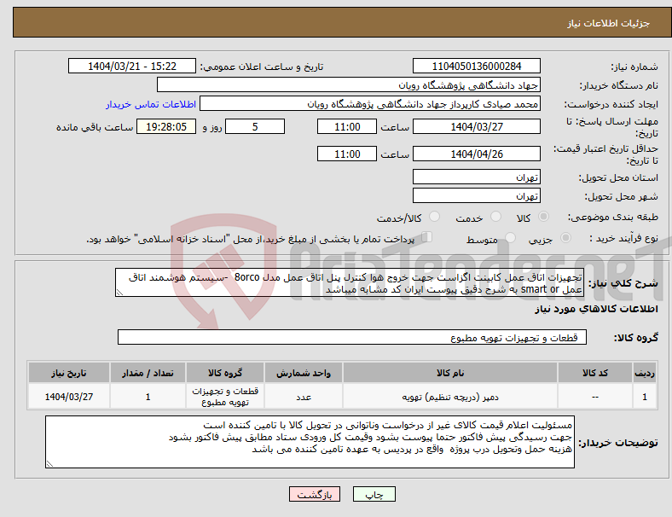
Task: Click the row number cell 1
Action: pos(645,397)
